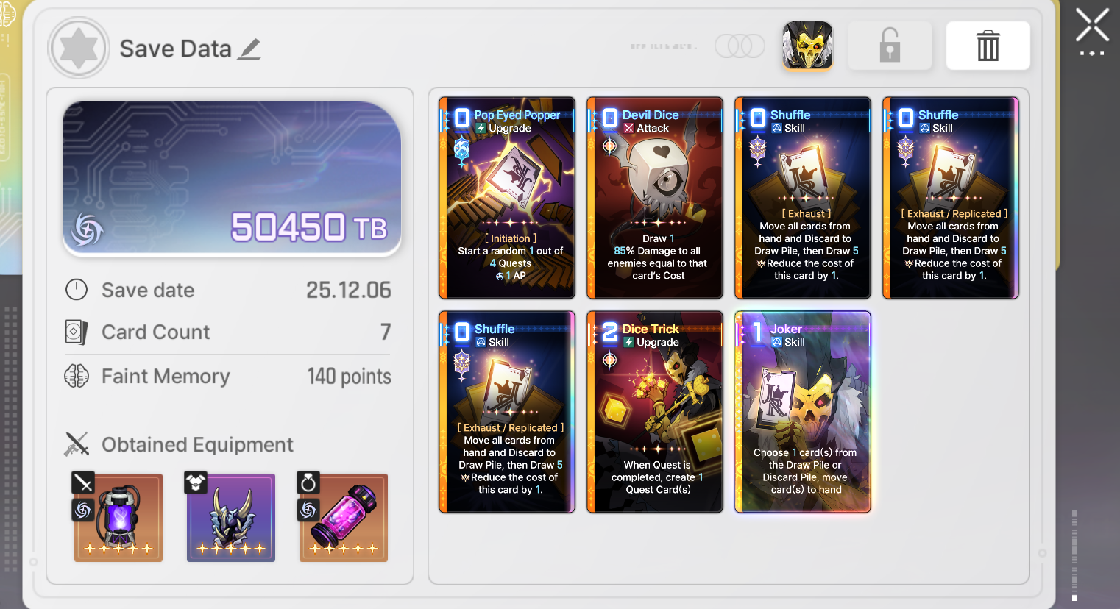Open the Devil Dice attack card
The height and width of the screenshot is (609, 1120).
tap(655, 198)
